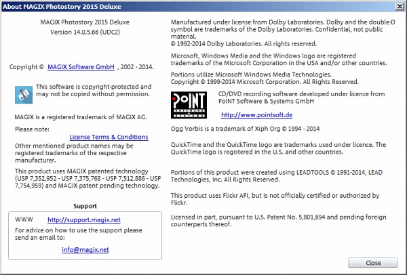This screenshot has width=407, height=275.
Task: Click the PoINT Software logo
Action: pos(189,105)
